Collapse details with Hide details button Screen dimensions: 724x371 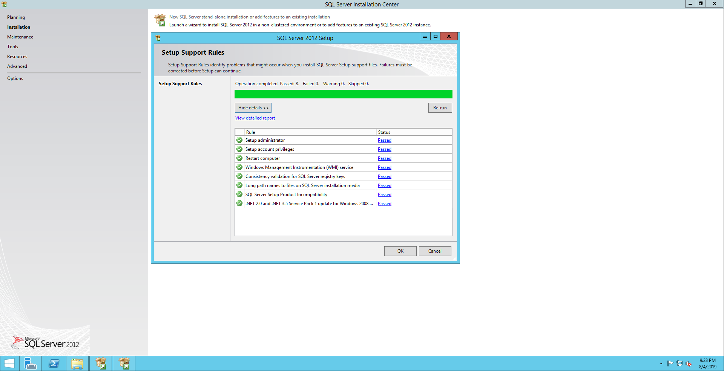click(x=253, y=108)
